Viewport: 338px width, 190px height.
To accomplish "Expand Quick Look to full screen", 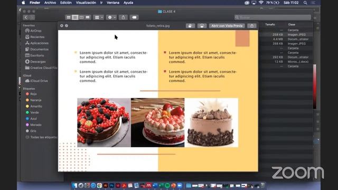I will [x=67, y=26].
